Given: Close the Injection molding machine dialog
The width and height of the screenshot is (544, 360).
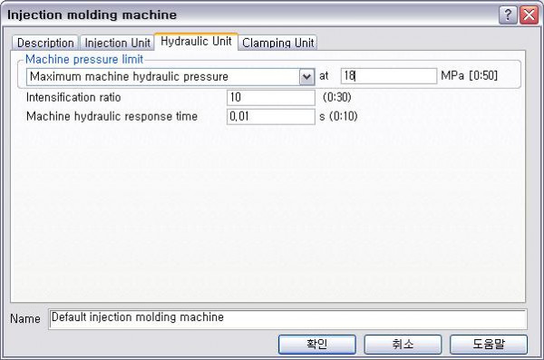Looking at the screenshot, I should (x=529, y=15).
